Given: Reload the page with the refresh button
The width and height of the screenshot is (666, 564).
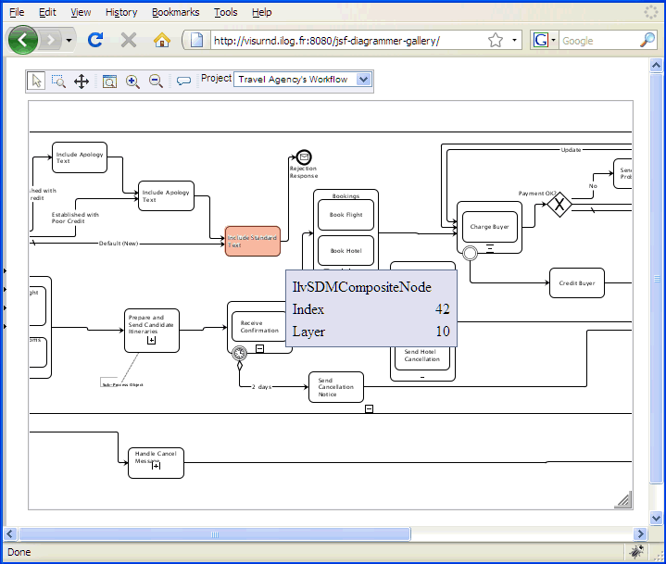Looking at the screenshot, I should pyautogui.click(x=94, y=40).
